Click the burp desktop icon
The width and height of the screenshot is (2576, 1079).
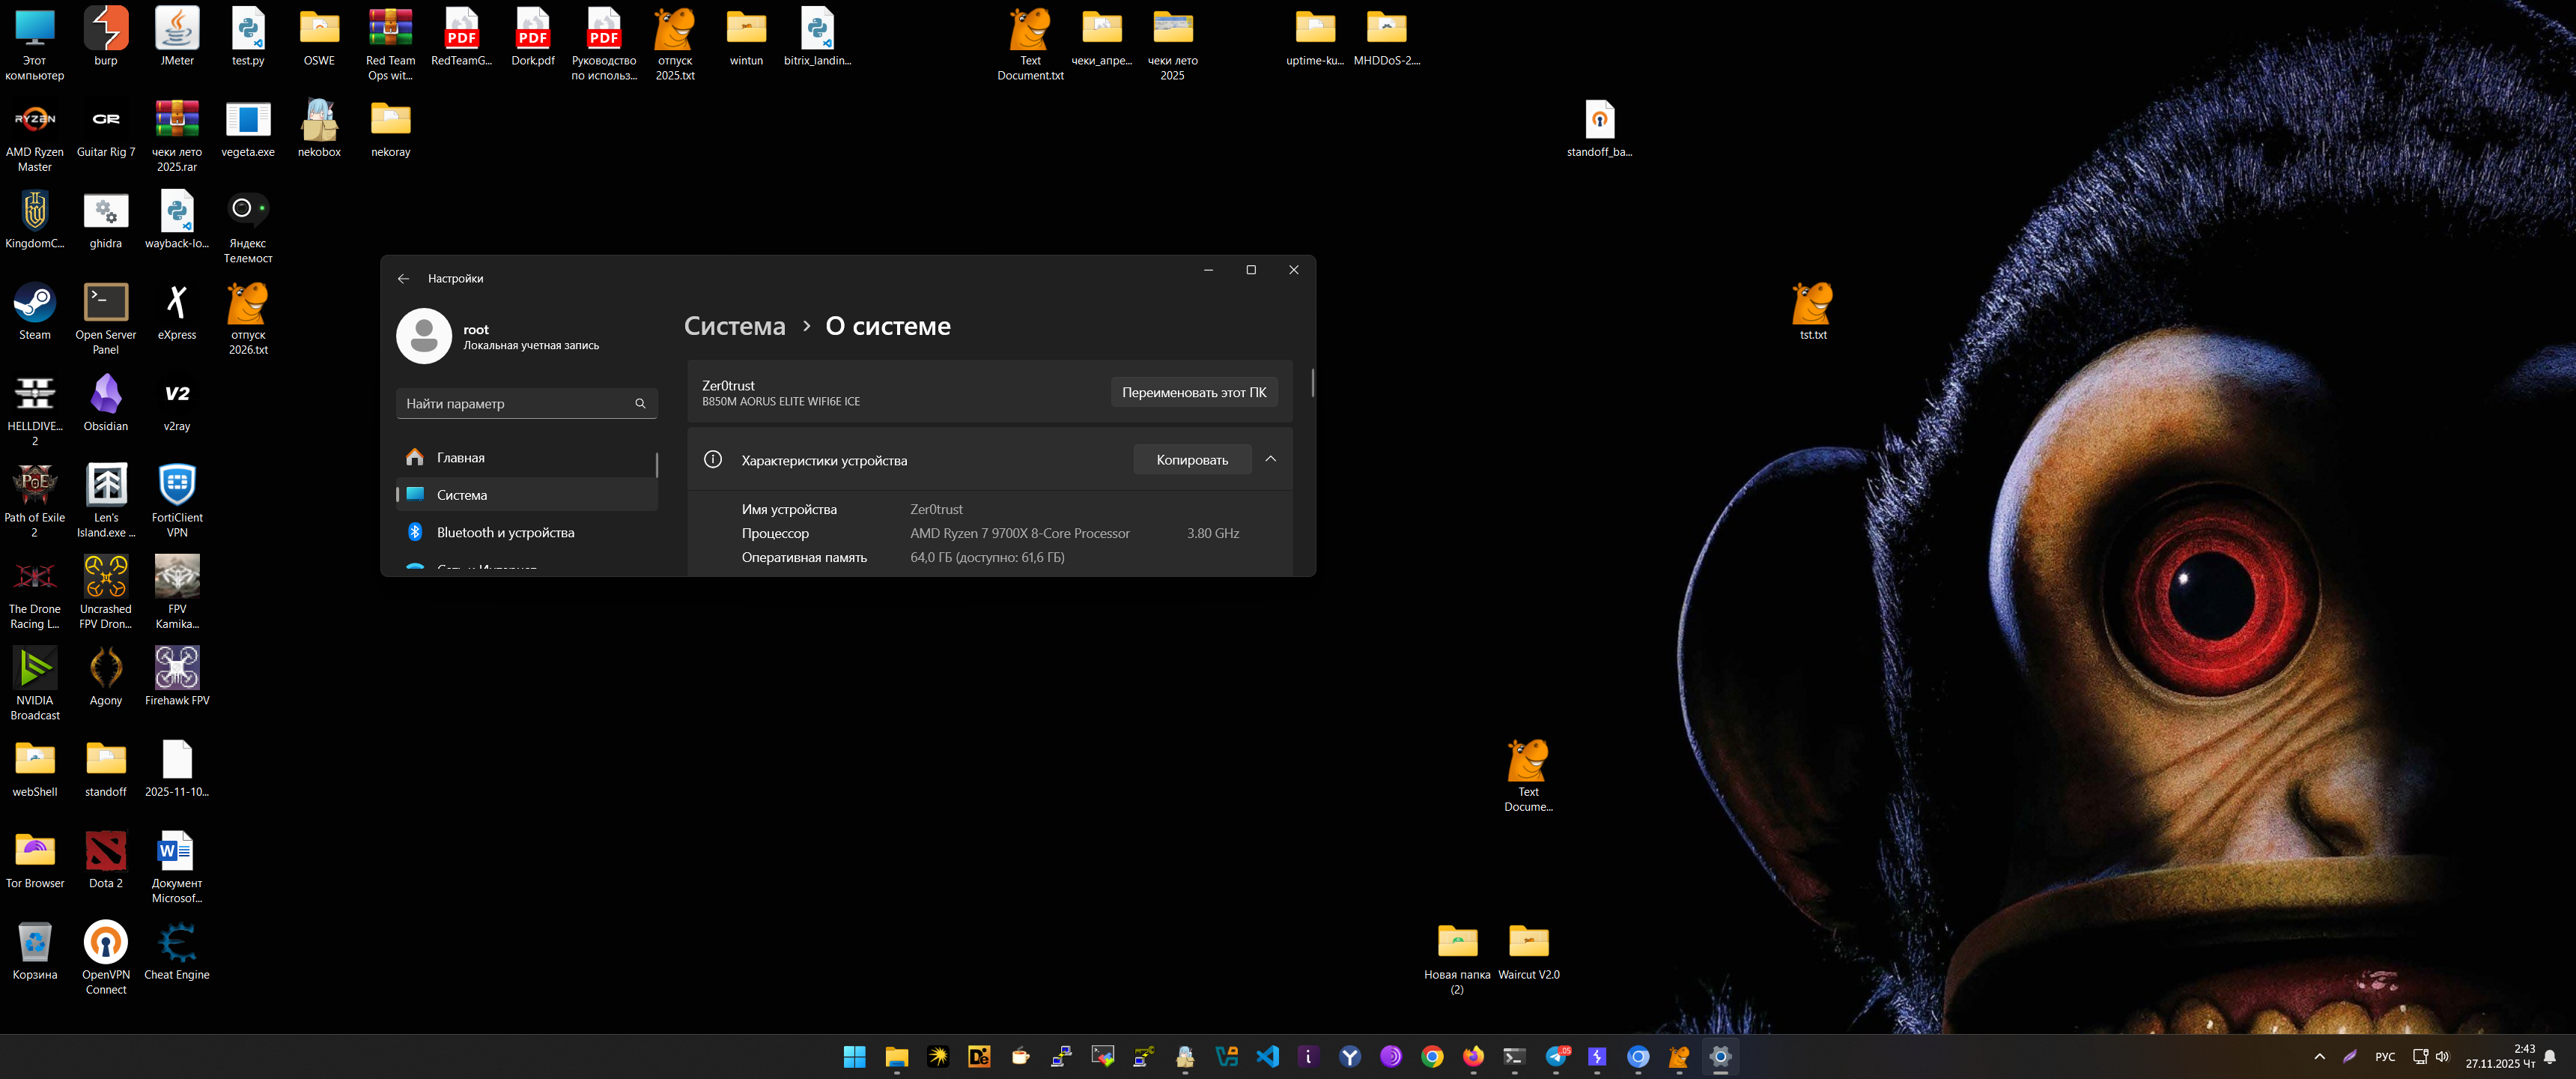105,29
